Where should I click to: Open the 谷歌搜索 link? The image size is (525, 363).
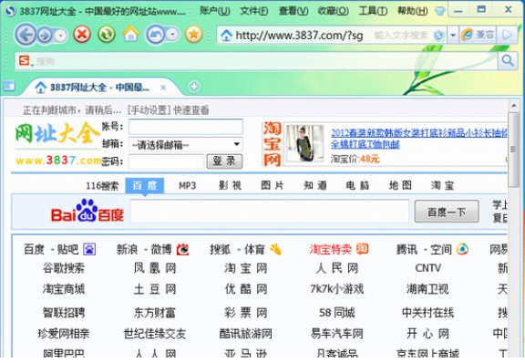(64, 268)
